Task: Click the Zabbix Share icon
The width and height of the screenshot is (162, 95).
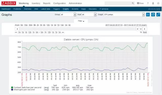Action: (x=140, y=3)
